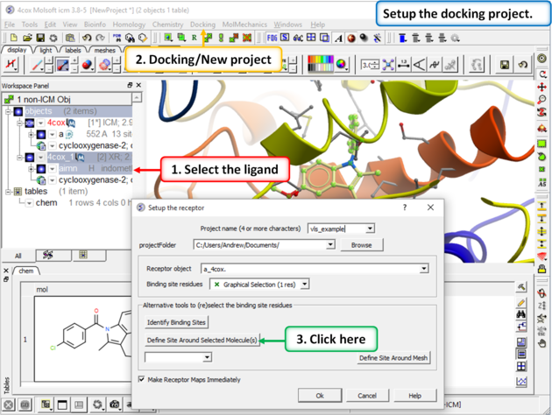Click the red CPK sphere display icon
The image size is (552, 415).
(x=87, y=65)
